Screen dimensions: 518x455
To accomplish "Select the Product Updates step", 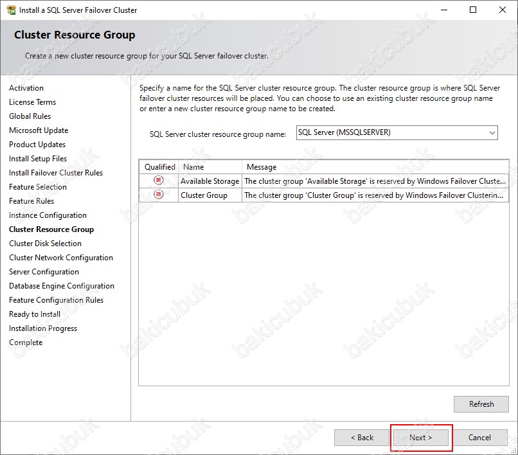I will [x=37, y=145].
